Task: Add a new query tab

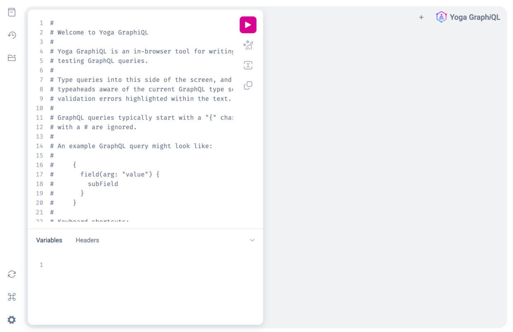Action: click(x=421, y=17)
